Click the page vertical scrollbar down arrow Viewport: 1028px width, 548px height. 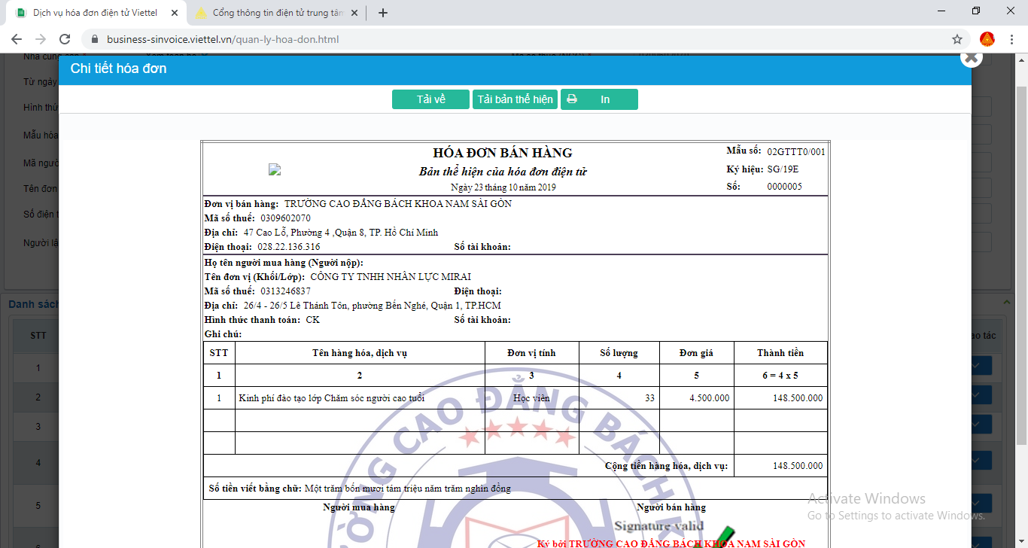[1021, 541]
